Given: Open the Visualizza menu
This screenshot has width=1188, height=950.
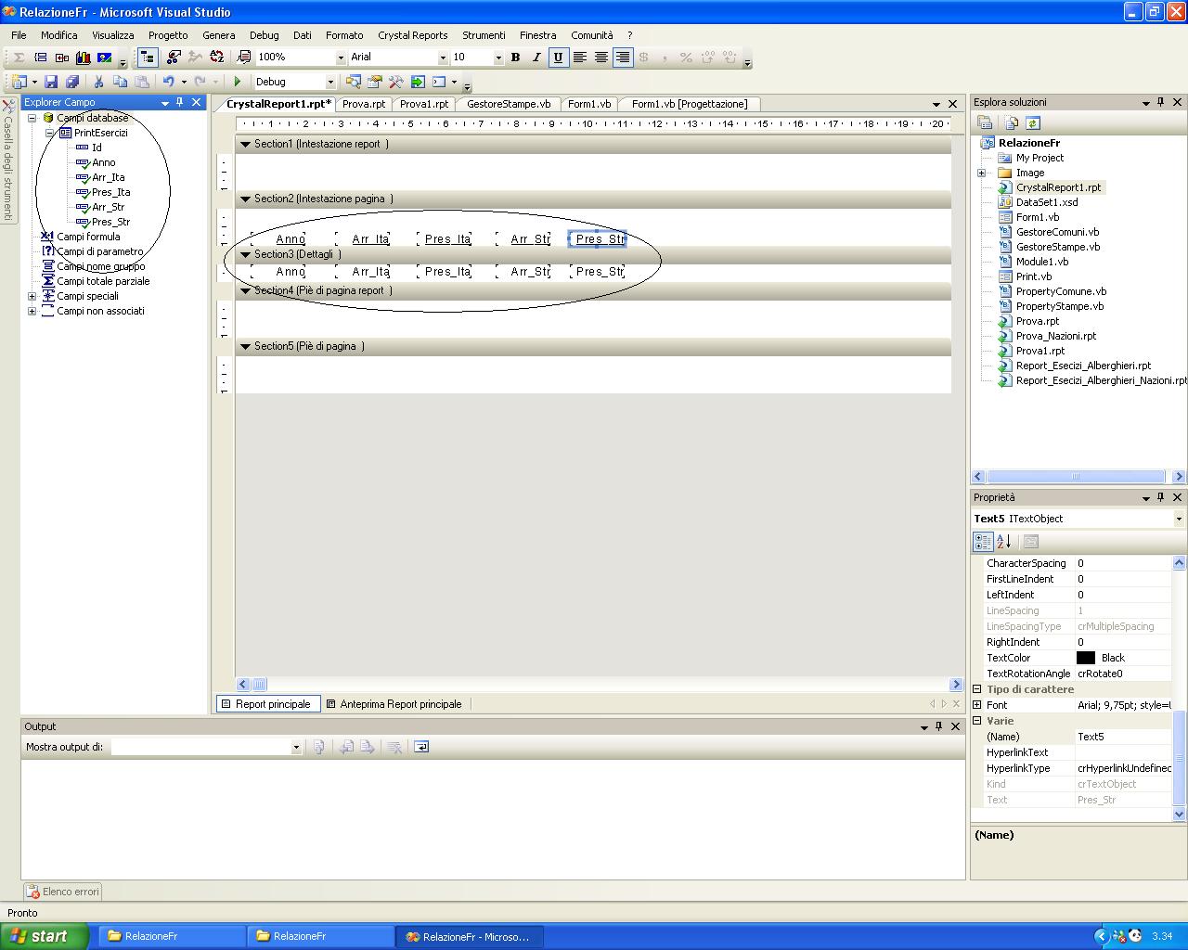Looking at the screenshot, I should pyautogui.click(x=113, y=35).
